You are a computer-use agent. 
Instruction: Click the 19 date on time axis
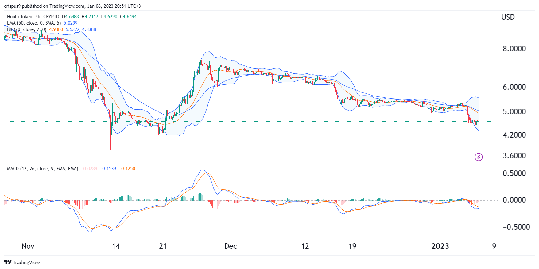(352, 246)
